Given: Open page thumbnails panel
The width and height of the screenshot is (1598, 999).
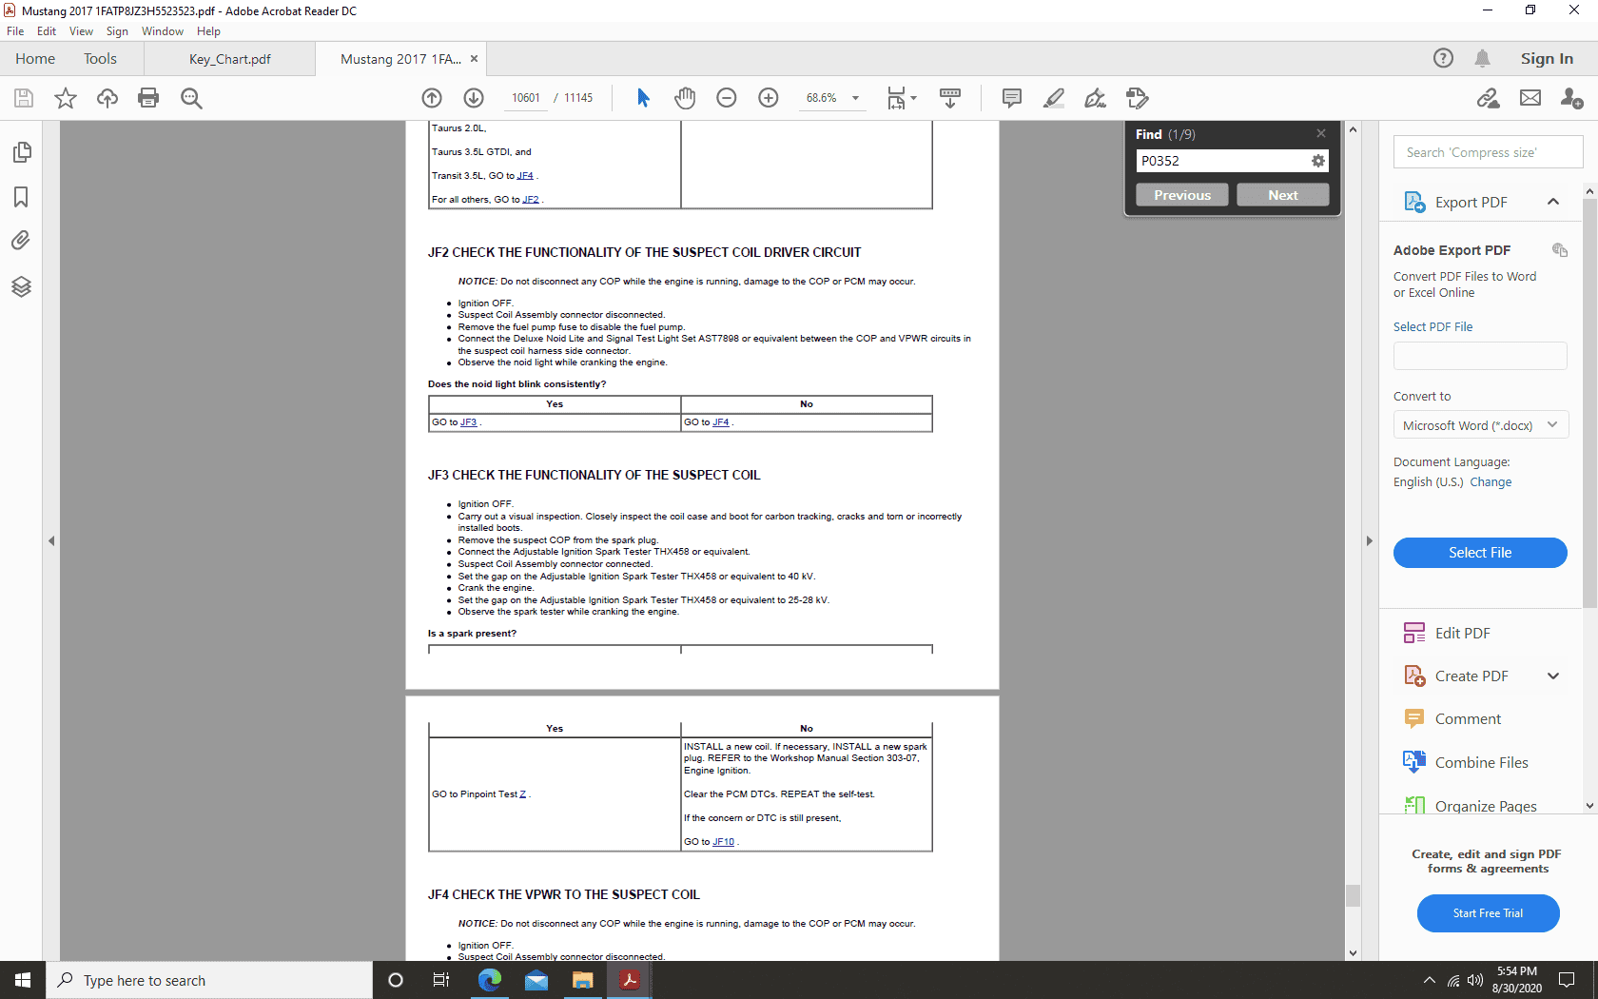Looking at the screenshot, I should (x=21, y=152).
